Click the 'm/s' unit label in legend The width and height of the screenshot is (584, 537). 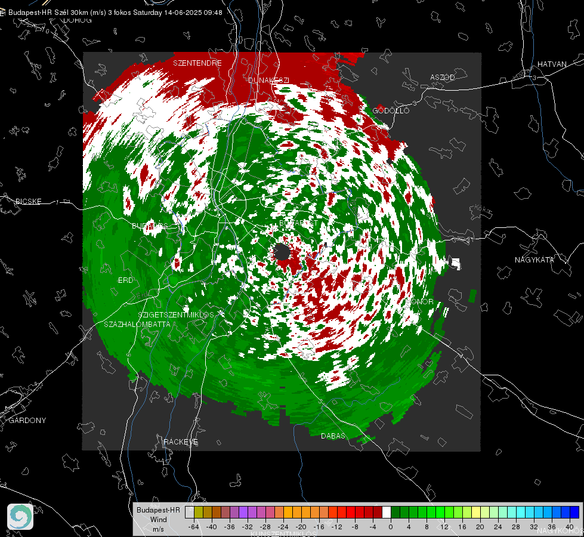click(x=158, y=529)
